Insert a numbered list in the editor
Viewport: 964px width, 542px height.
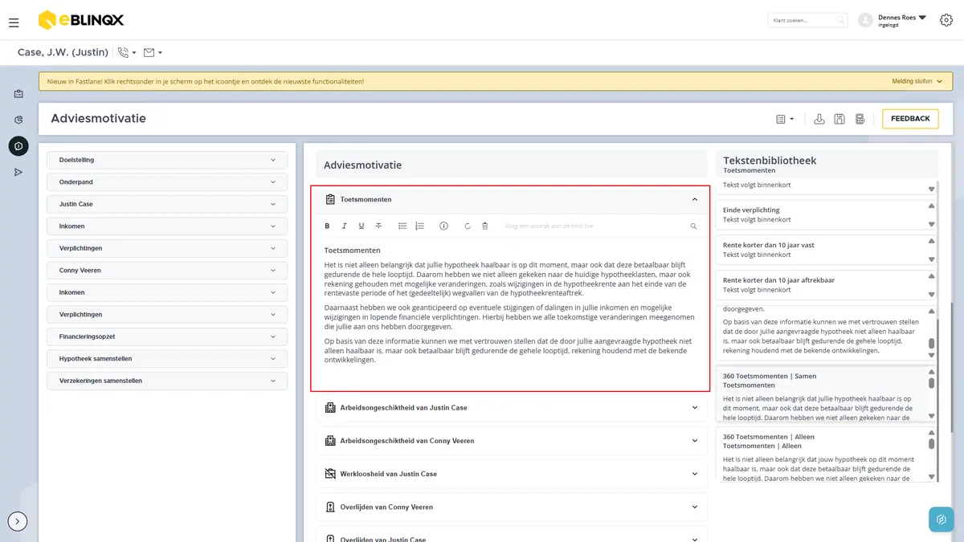tap(419, 226)
